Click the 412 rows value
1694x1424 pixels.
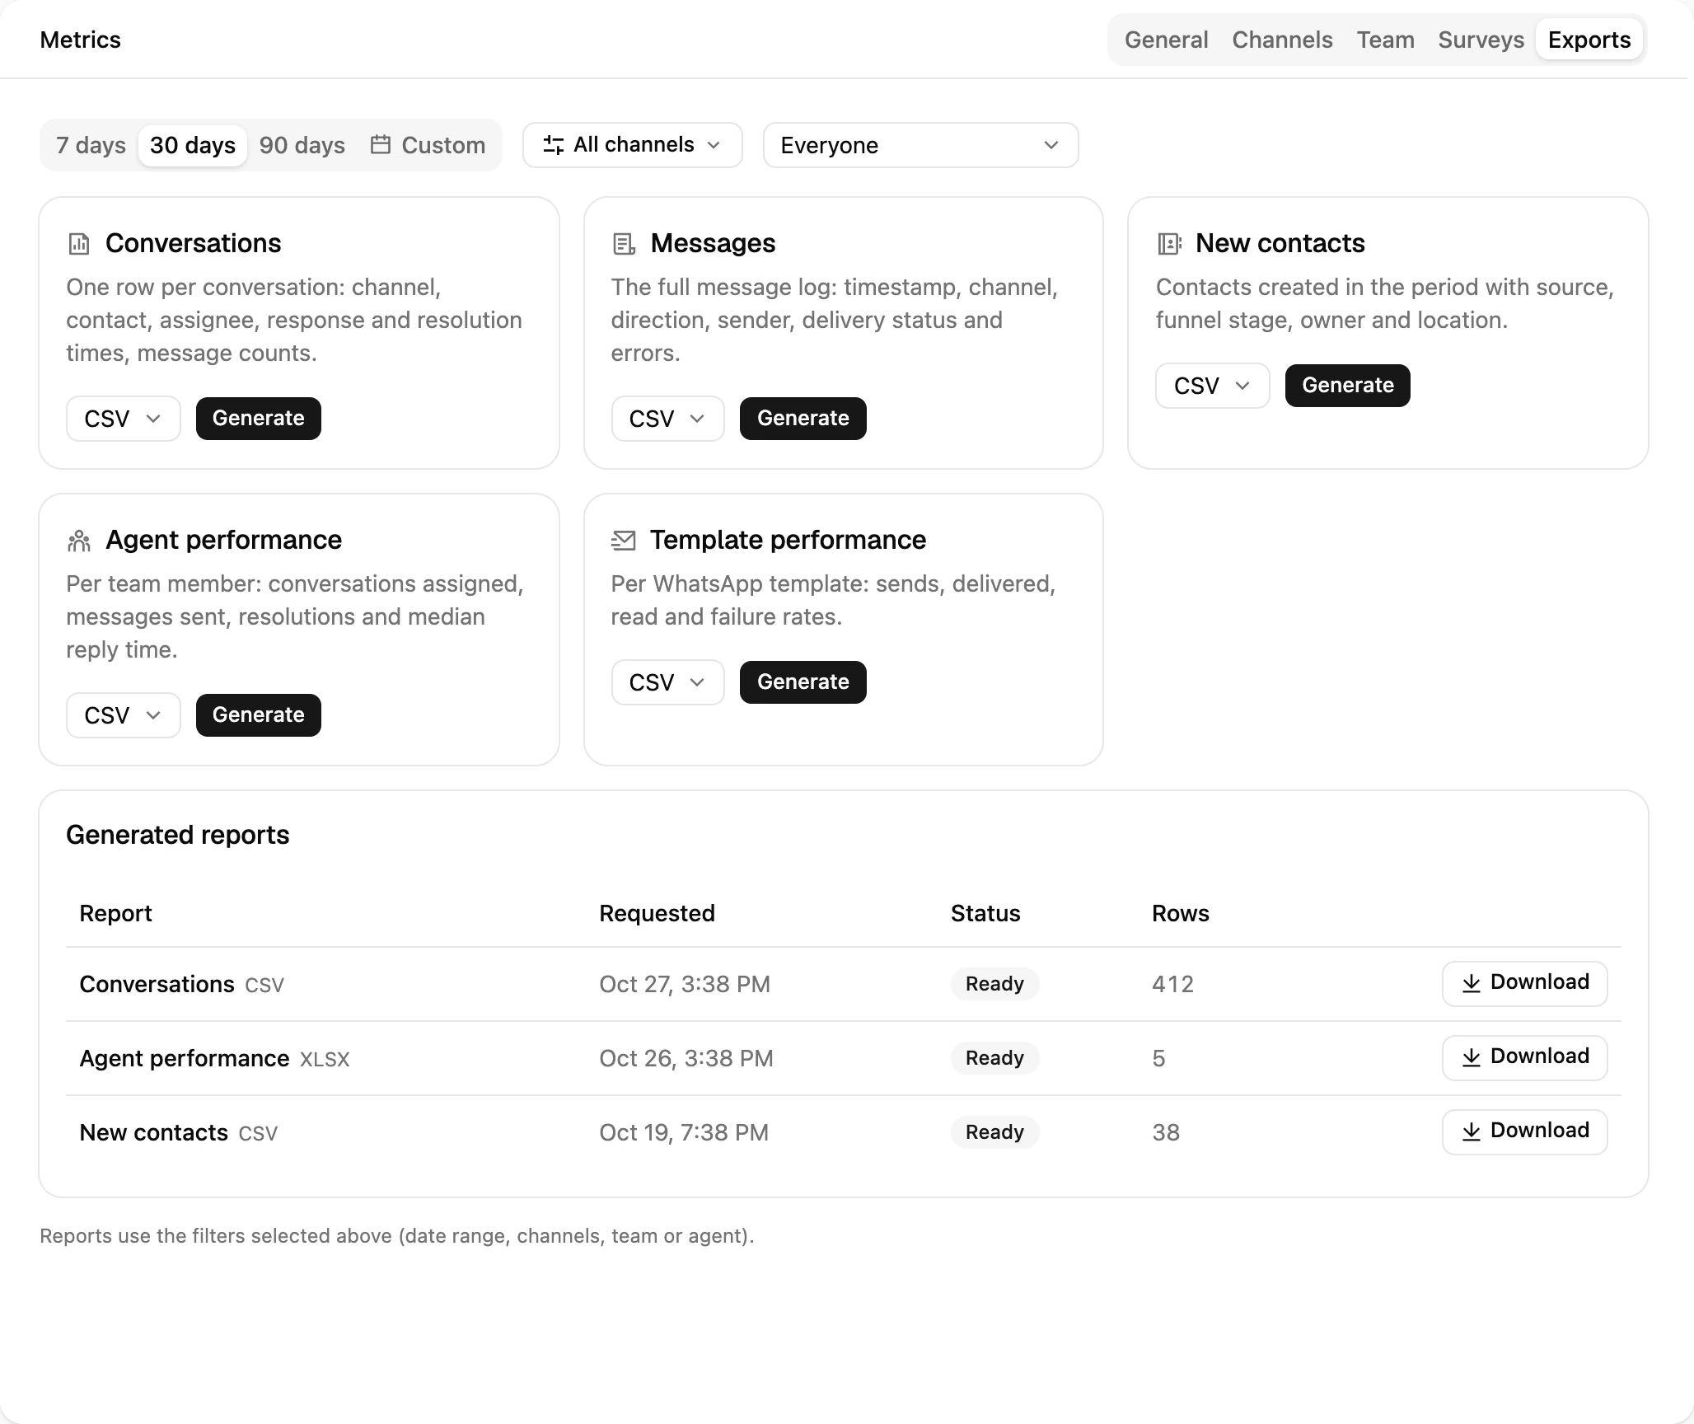pos(1172,984)
